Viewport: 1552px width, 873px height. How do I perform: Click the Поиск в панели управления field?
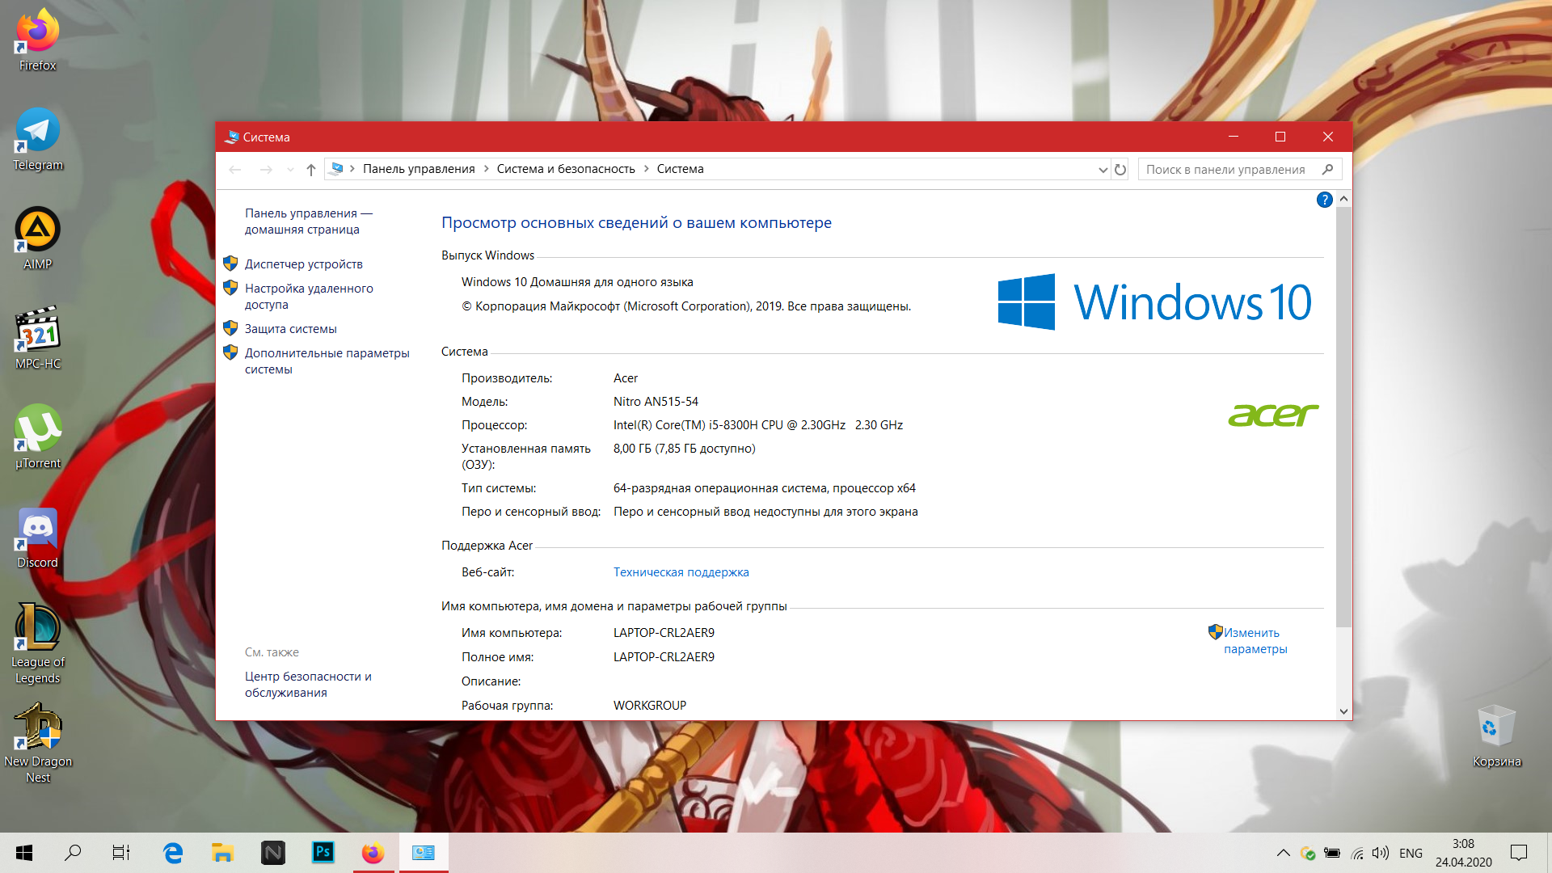[1240, 170]
